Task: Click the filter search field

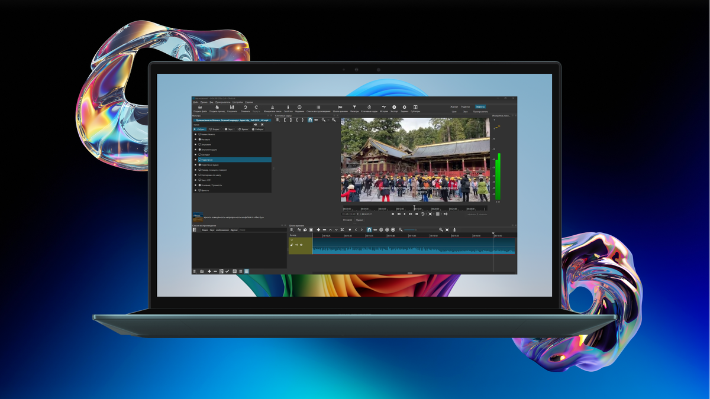Action: [222, 125]
